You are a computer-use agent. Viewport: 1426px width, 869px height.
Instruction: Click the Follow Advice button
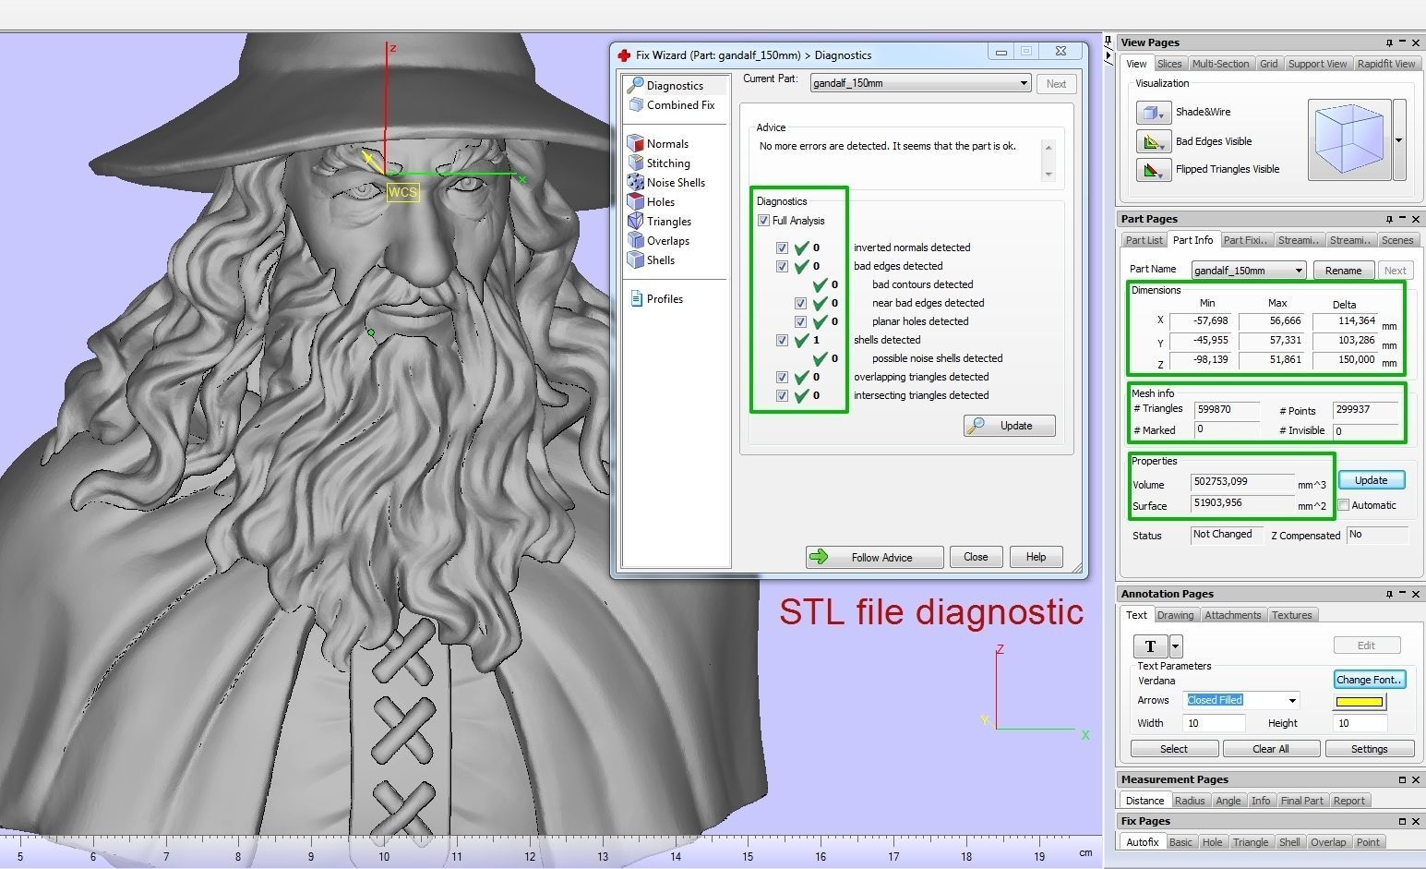coord(874,557)
